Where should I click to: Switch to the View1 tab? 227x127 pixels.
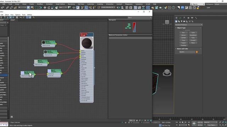[13, 20]
